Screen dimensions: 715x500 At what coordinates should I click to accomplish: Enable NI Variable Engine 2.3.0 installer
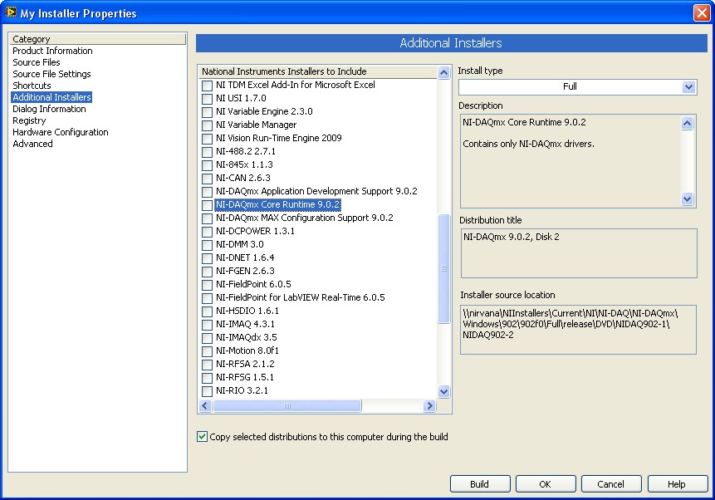[207, 112]
